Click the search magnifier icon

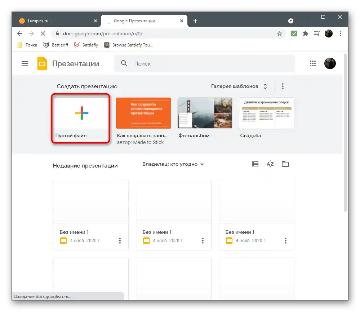(124, 63)
